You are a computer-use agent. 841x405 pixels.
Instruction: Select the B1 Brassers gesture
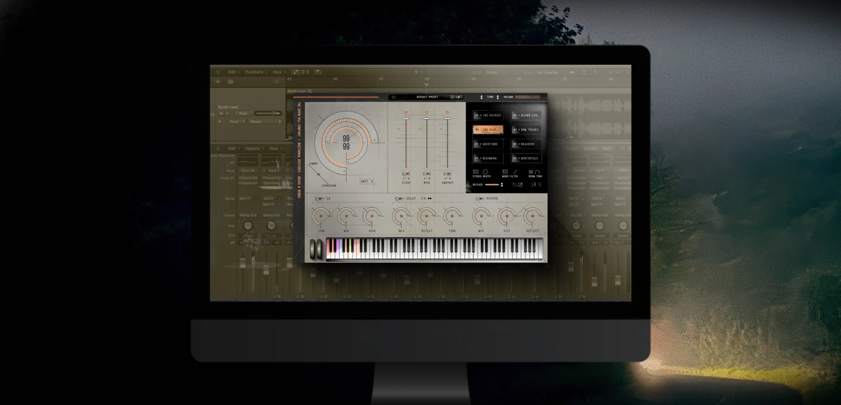(x=526, y=144)
